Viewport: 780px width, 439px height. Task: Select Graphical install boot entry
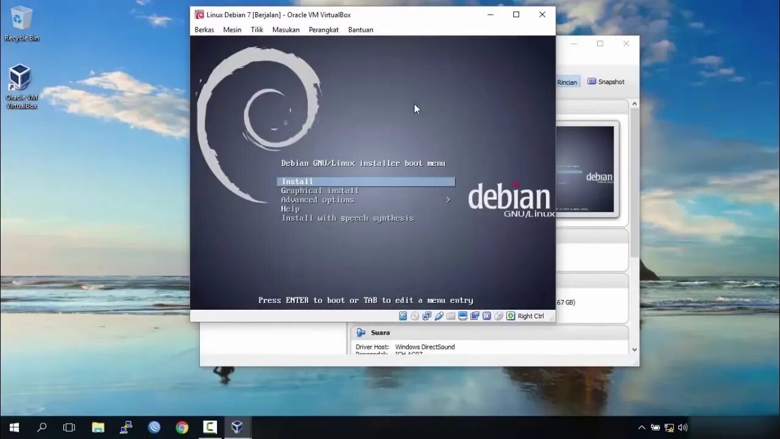pos(320,191)
